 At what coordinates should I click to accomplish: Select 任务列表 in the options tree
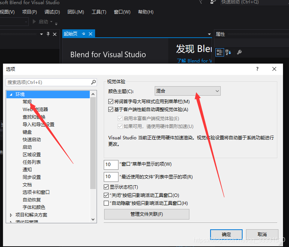32,162
